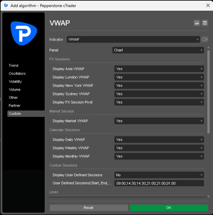Viewport: 213px width, 215px height.
Task: Click the green OK button
Action: [x=169, y=208]
